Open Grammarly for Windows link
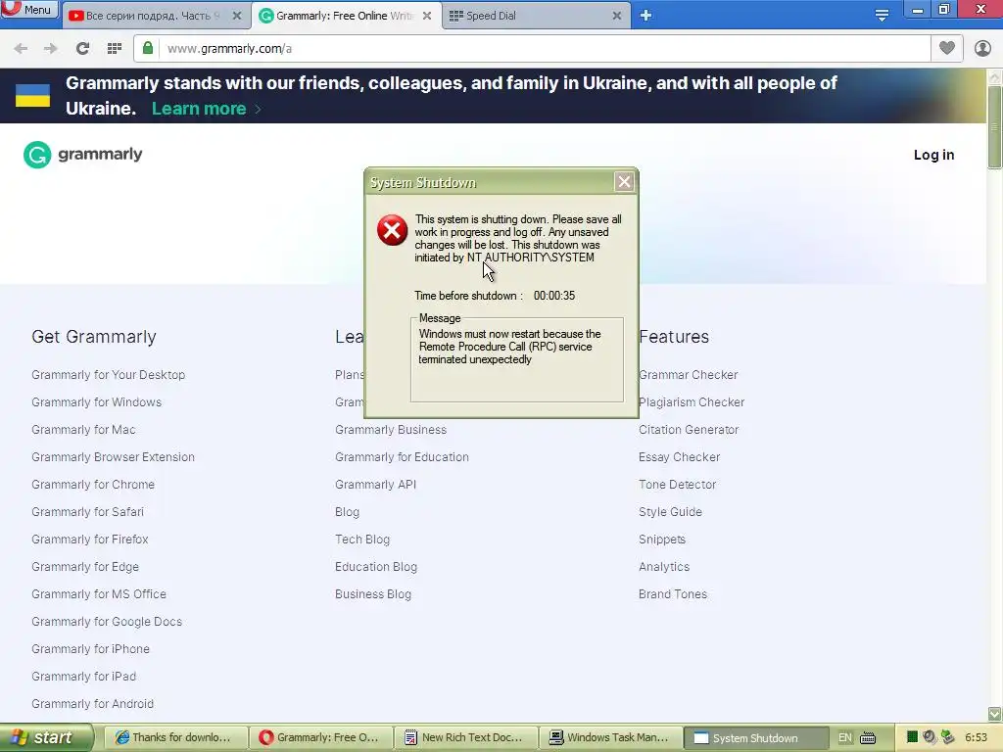The image size is (1003, 752). [x=97, y=402]
